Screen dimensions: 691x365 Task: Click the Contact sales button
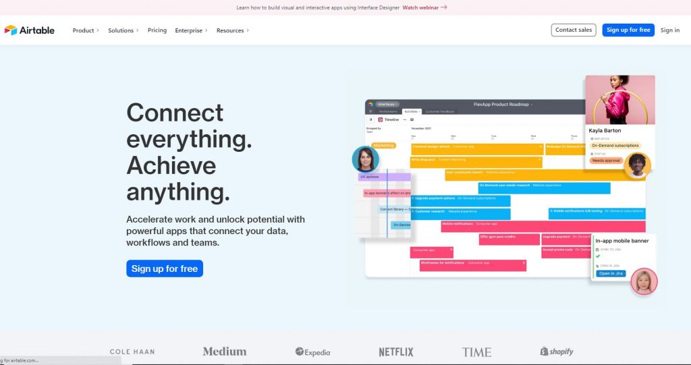click(574, 30)
